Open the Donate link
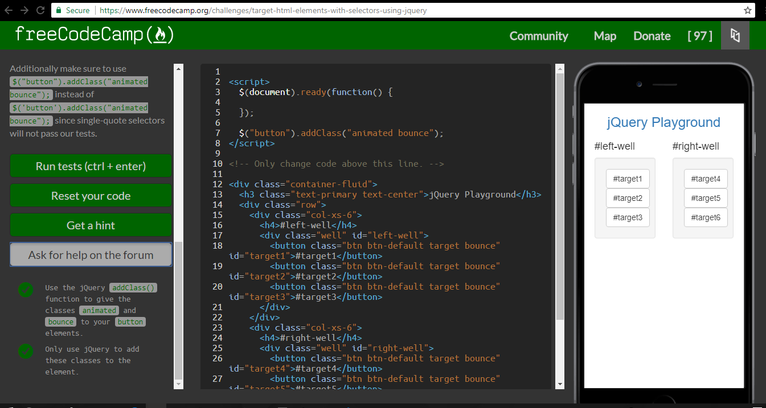766x408 pixels. [652, 36]
